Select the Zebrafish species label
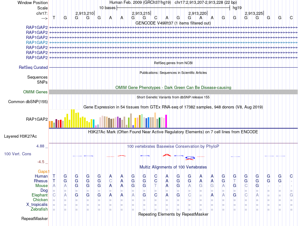298x226 pixels. point(39,209)
